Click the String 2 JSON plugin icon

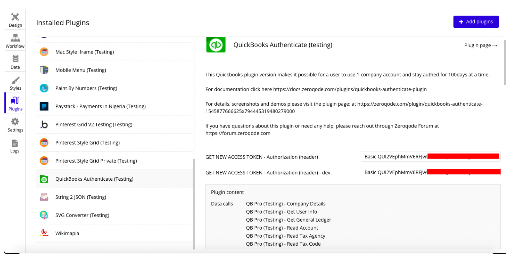[x=44, y=197]
